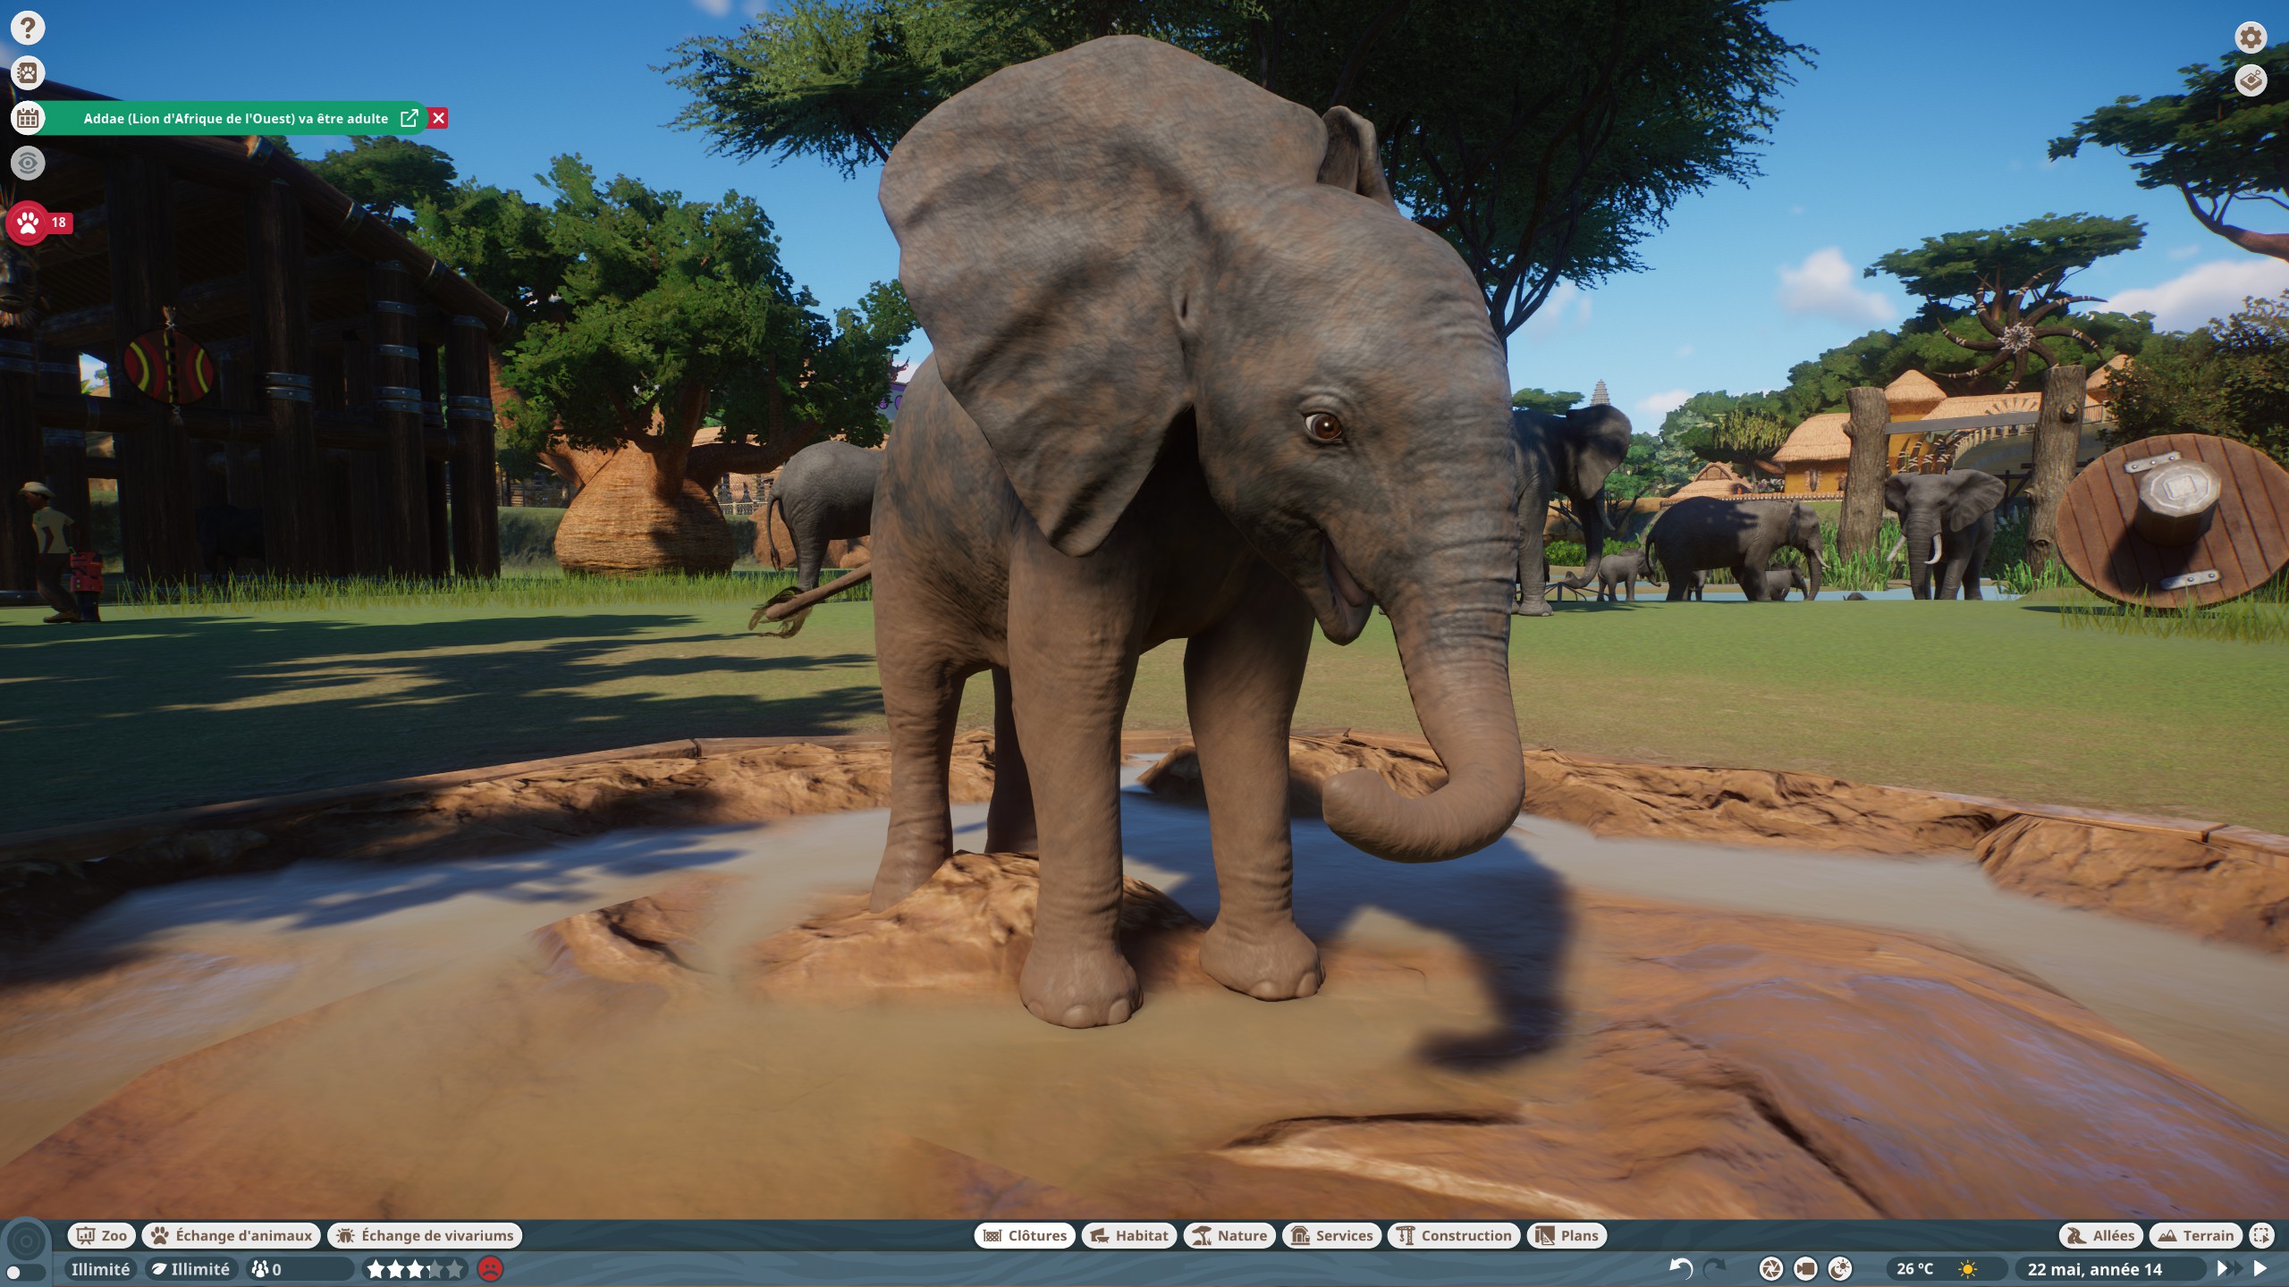Open the video camera mode icon
The image size is (2289, 1287).
1805,1269
